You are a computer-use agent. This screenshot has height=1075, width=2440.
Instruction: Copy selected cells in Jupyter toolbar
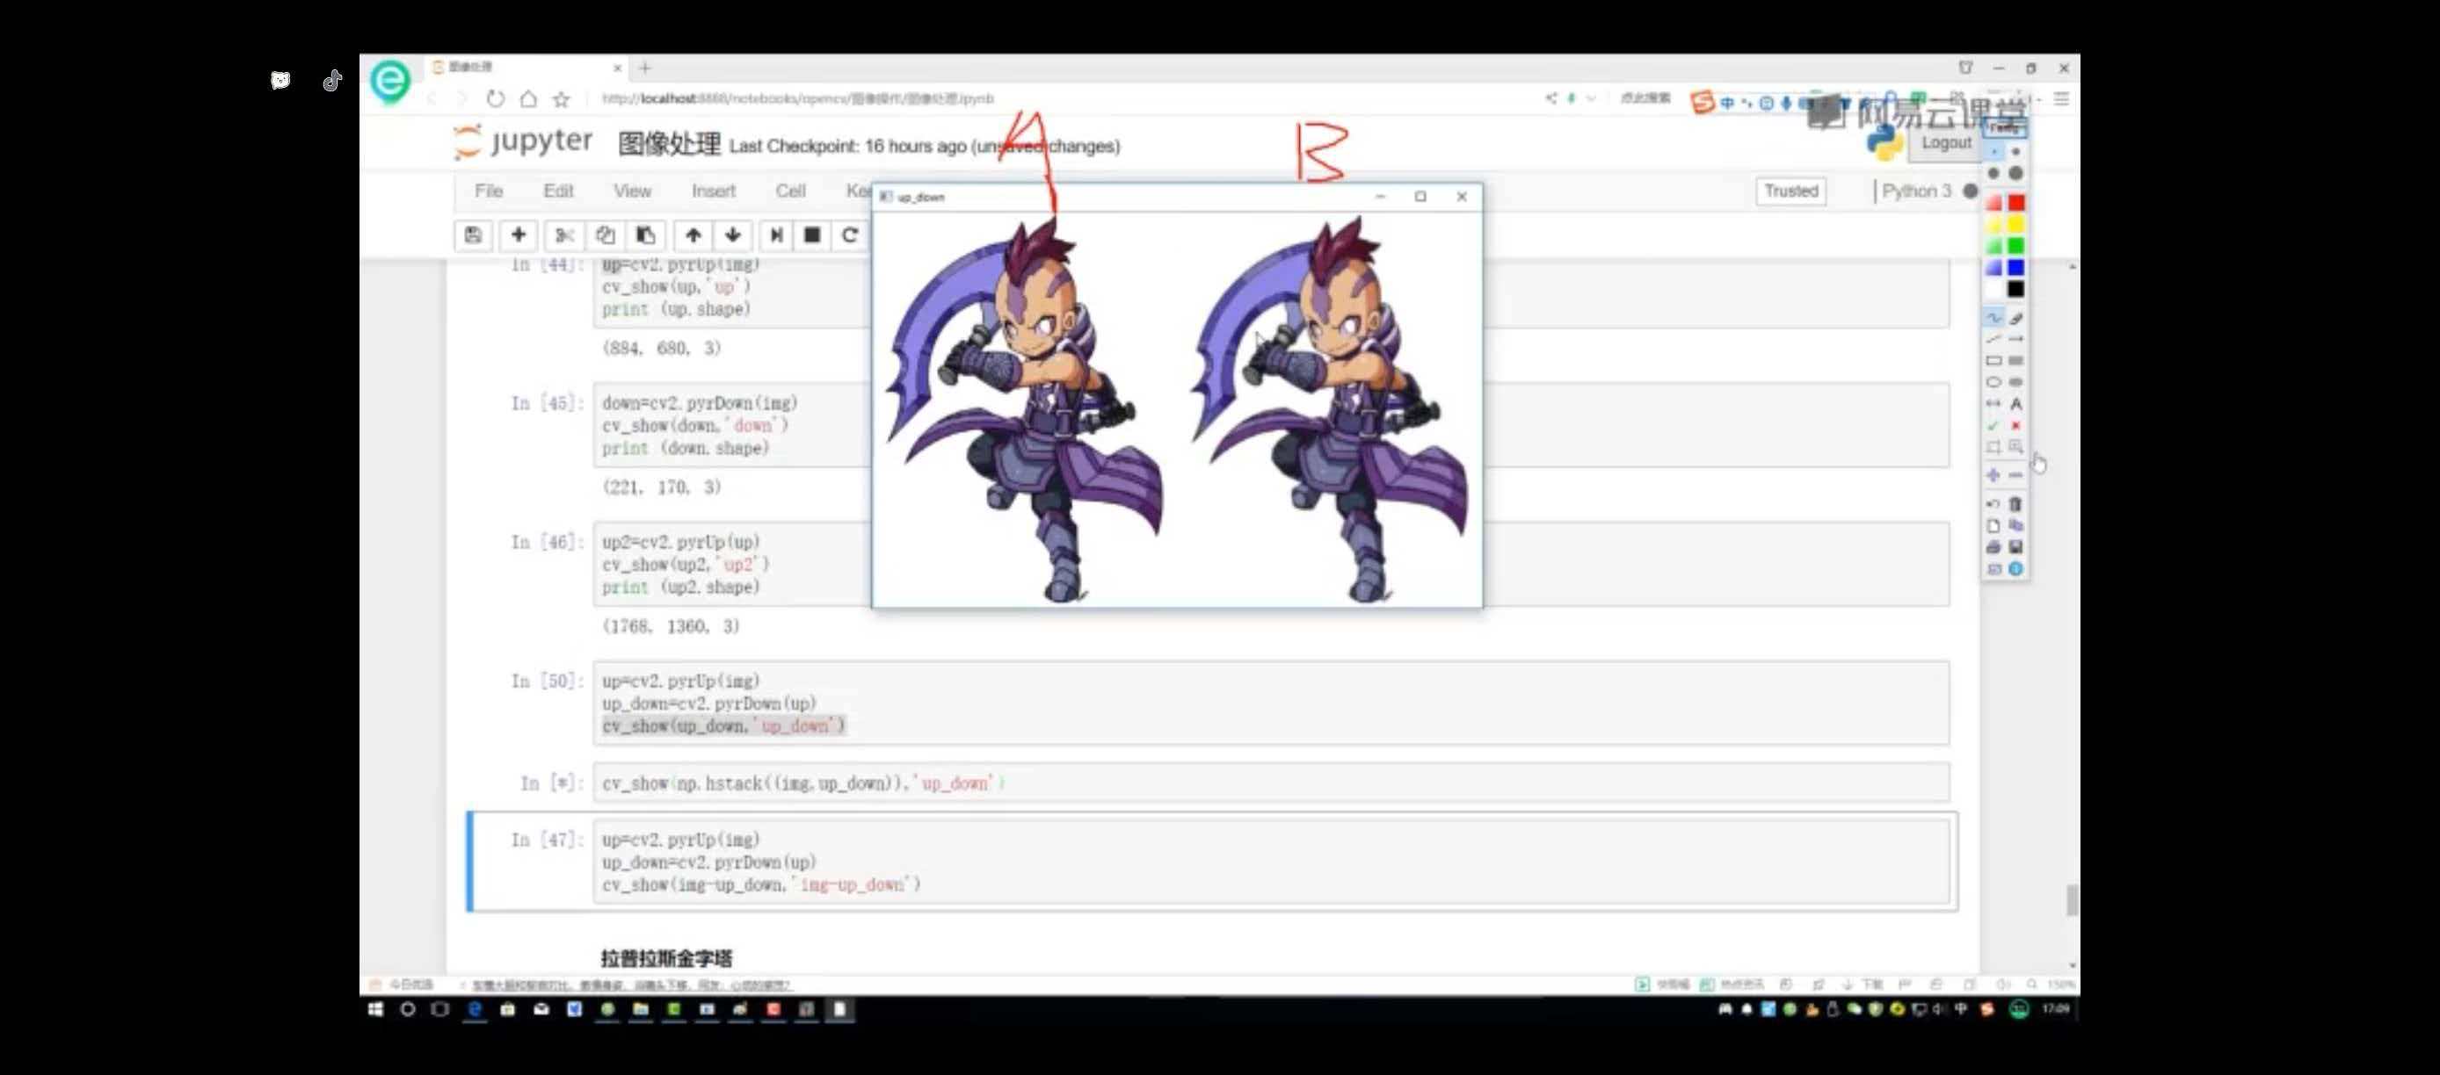[x=606, y=234]
